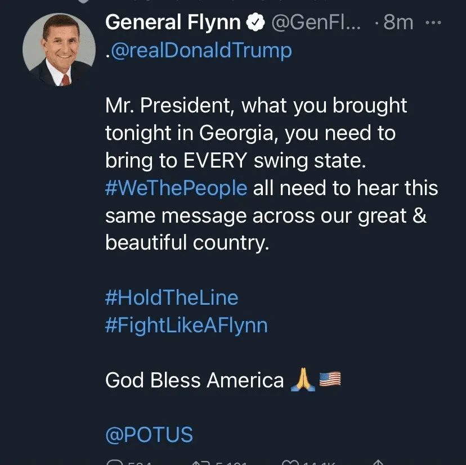This screenshot has height=465, width=466.
Task: Browse the #HoldTheLine hashtag
Action: [172, 297]
